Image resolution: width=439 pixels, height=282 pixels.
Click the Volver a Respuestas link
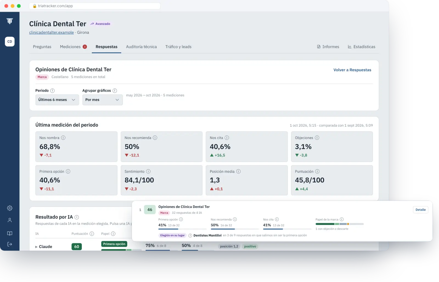tap(352, 70)
